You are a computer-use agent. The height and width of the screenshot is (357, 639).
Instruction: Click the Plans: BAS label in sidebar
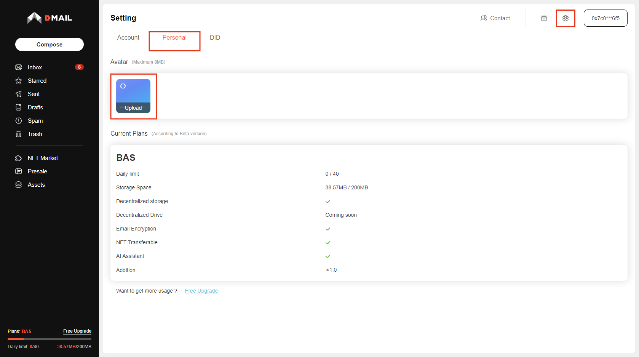[19, 331]
